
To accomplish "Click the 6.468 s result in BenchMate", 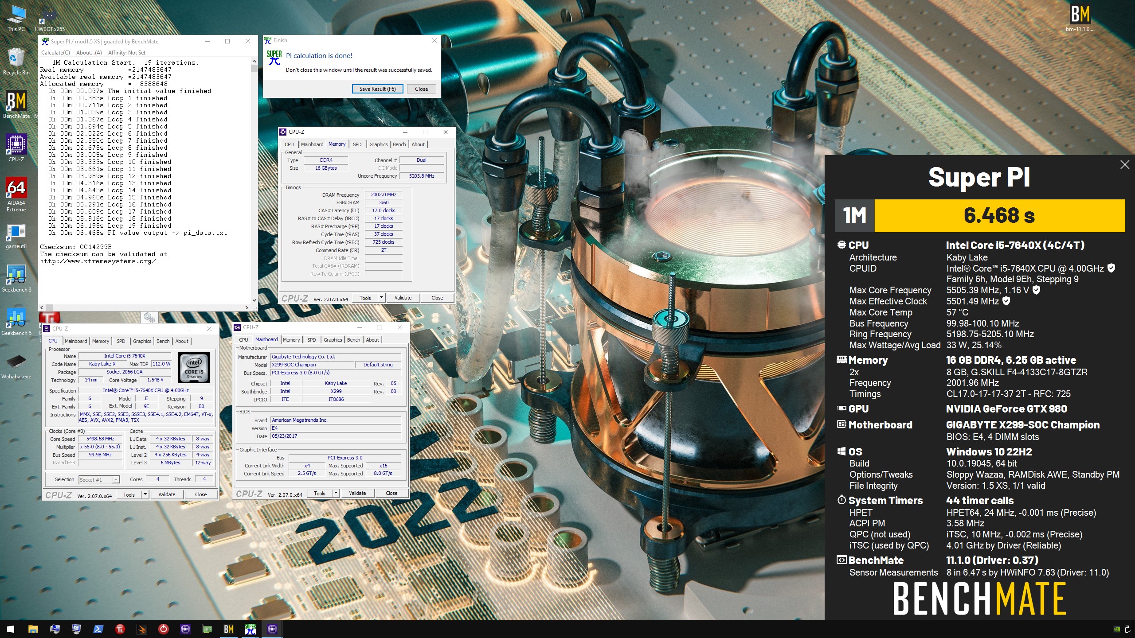I will click(999, 216).
